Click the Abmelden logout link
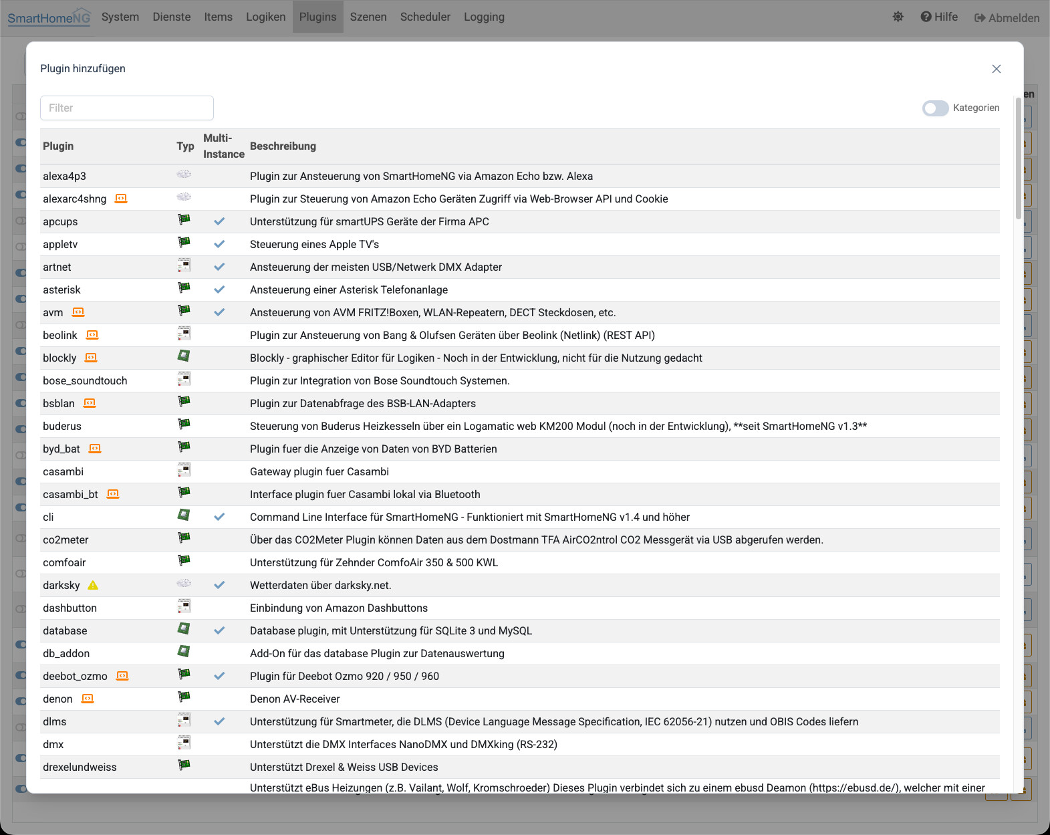 1007,18
